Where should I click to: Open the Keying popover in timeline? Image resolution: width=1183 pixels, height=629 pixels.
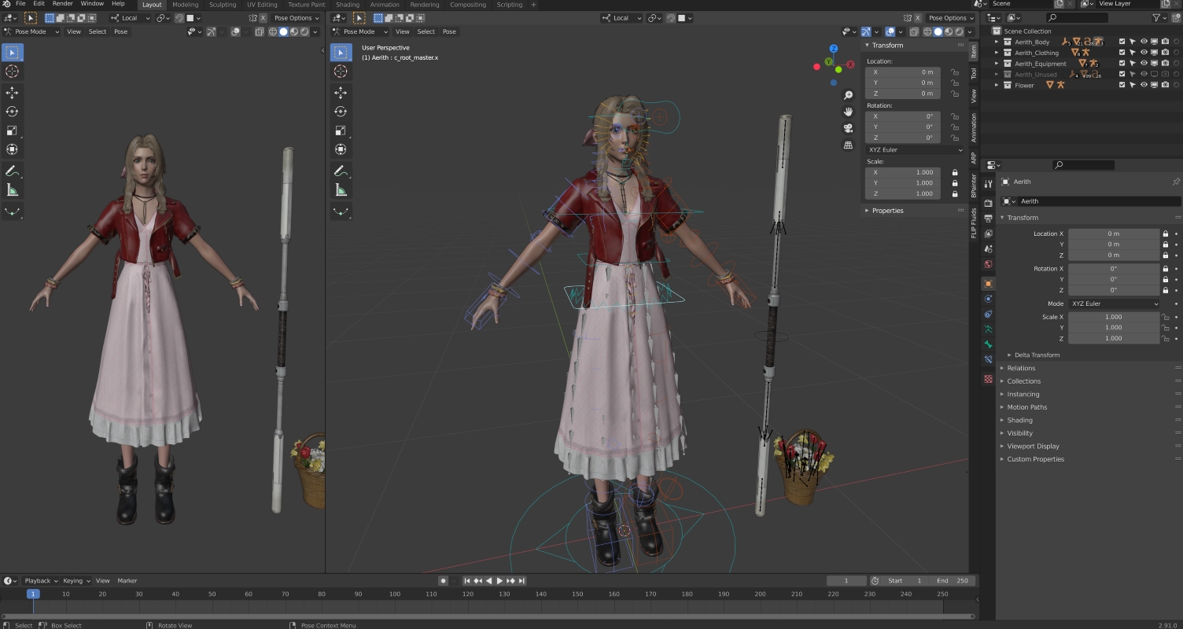(x=76, y=580)
